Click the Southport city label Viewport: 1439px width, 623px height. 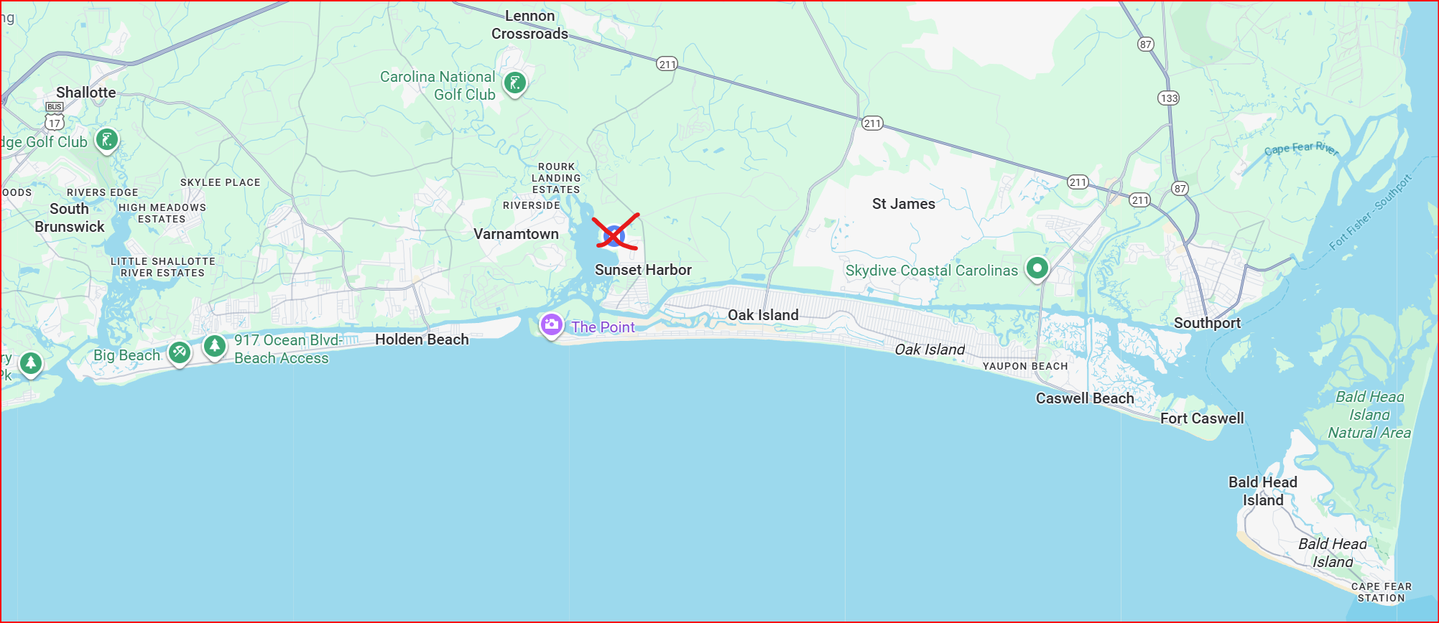[1207, 323]
